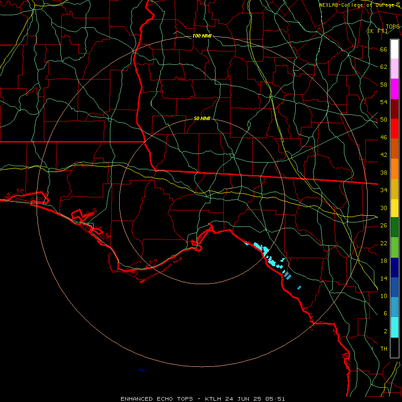Image resolution: width=402 pixels, height=402 pixels.
Task: Click the 100 NMI range ring label
Action: [x=202, y=36]
